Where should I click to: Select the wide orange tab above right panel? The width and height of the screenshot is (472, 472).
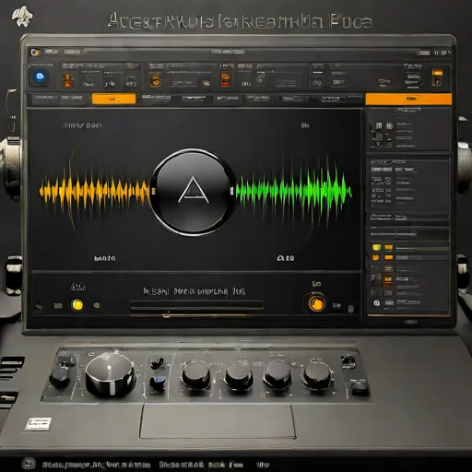tap(408, 99)
